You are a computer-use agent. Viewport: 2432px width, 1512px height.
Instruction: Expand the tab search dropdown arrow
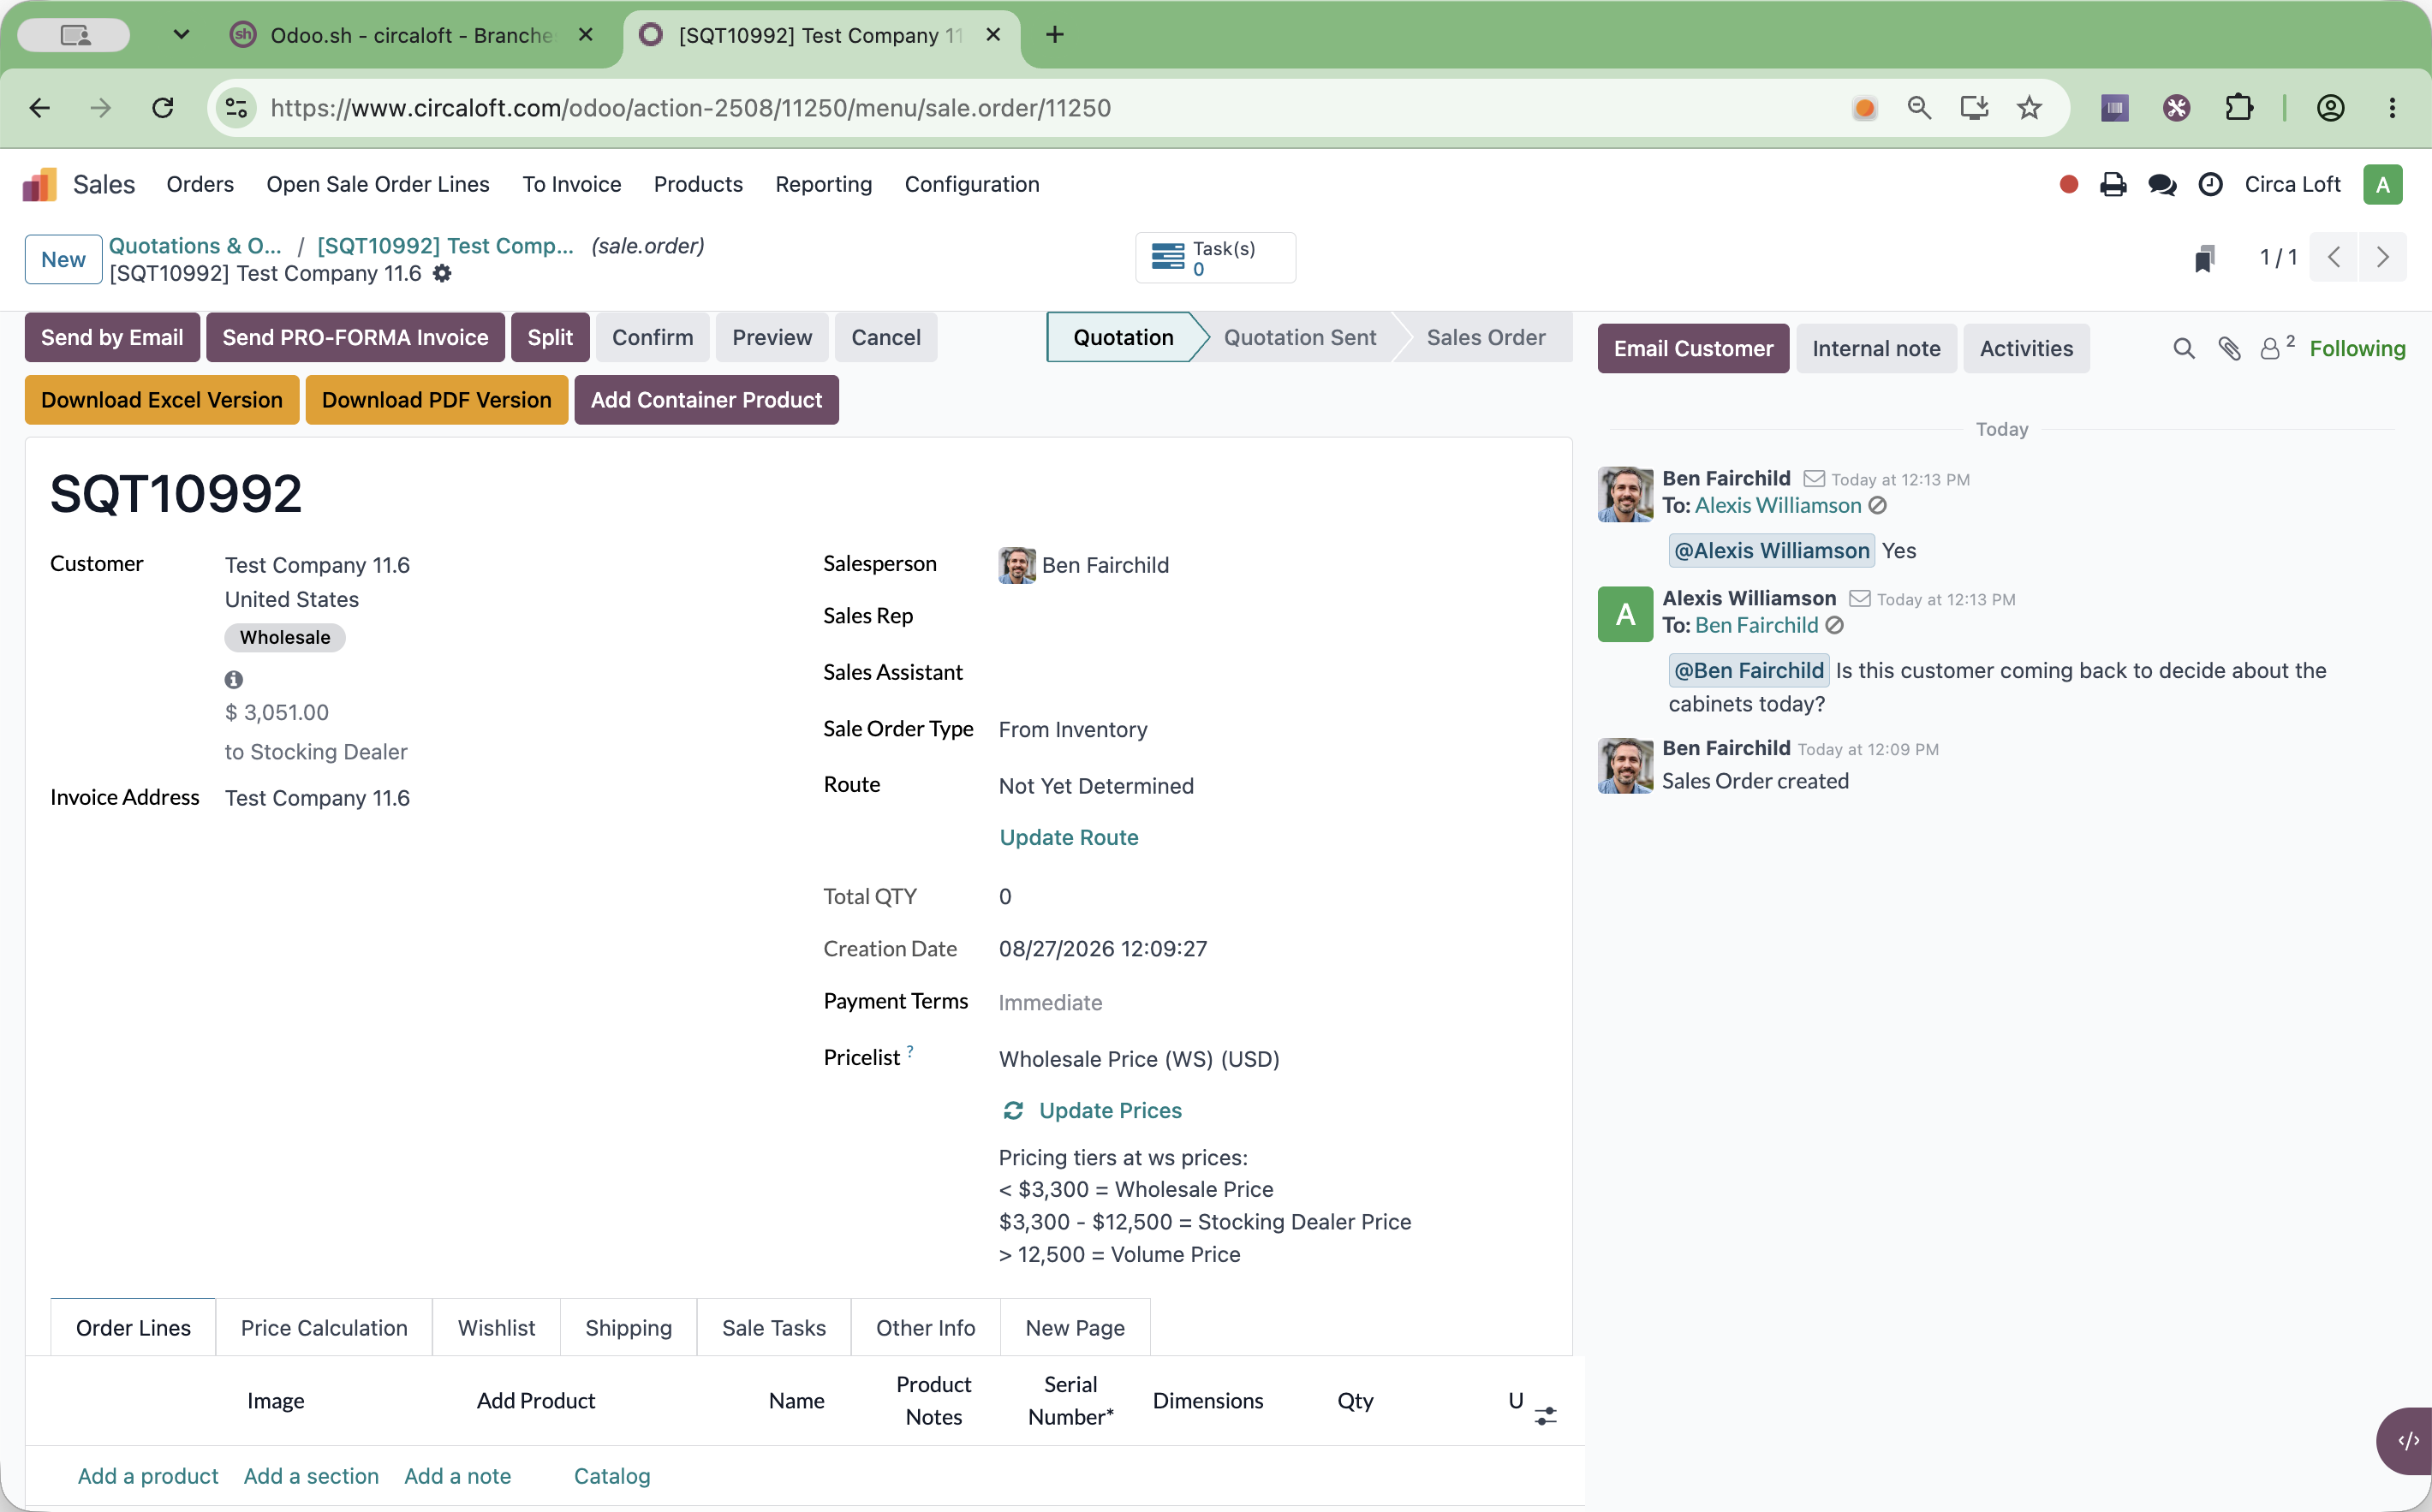(x=181, y=35)
